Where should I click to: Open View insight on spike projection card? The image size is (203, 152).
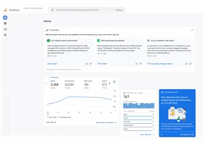102,64
